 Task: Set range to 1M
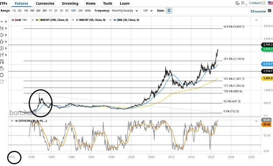(26, 10)
